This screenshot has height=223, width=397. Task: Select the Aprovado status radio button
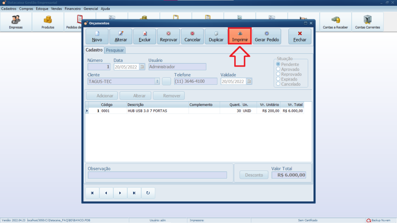(278, 69)
